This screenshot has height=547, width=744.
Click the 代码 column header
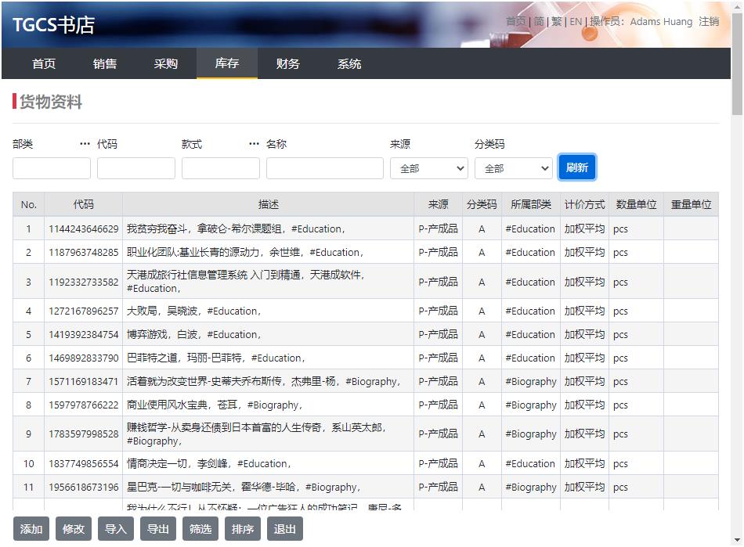[x=84, y=204]
